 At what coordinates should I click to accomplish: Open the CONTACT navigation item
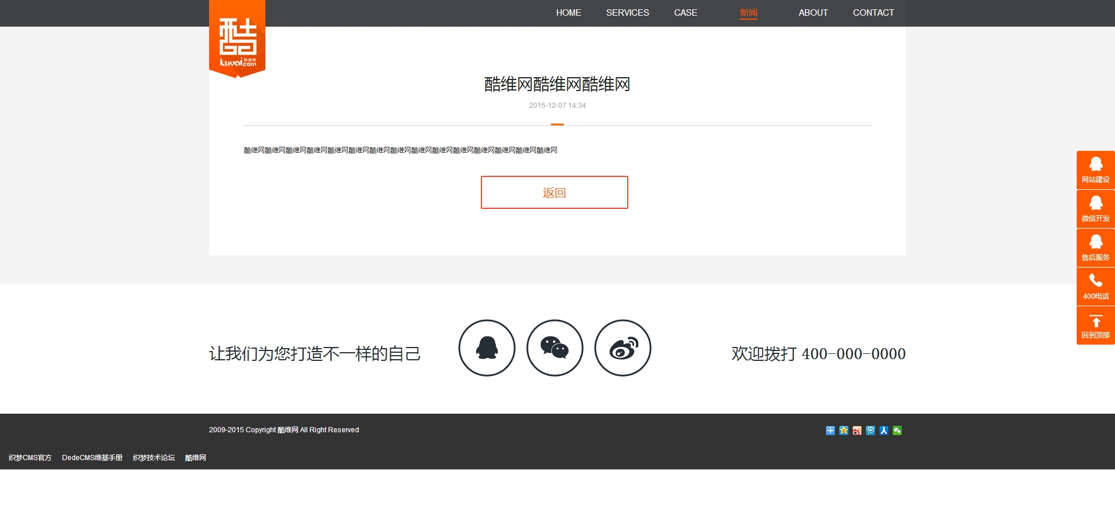point(873,13)
